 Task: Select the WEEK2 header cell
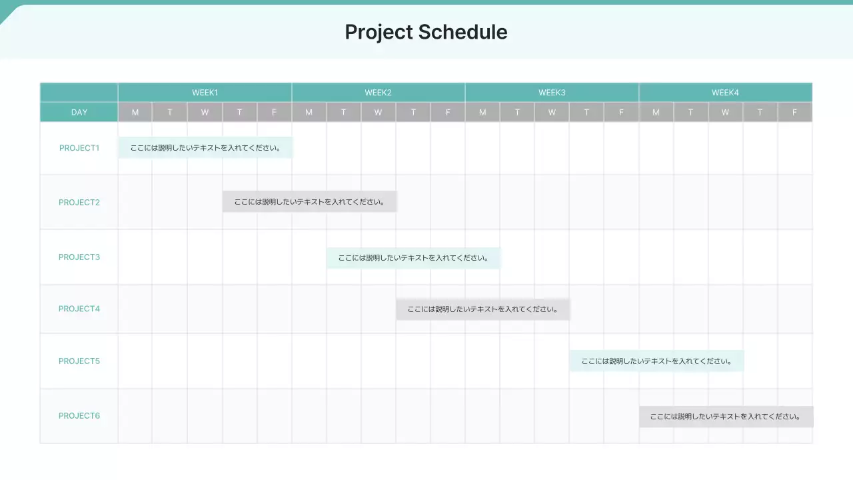pyautogui.click(x=378, y=93)
